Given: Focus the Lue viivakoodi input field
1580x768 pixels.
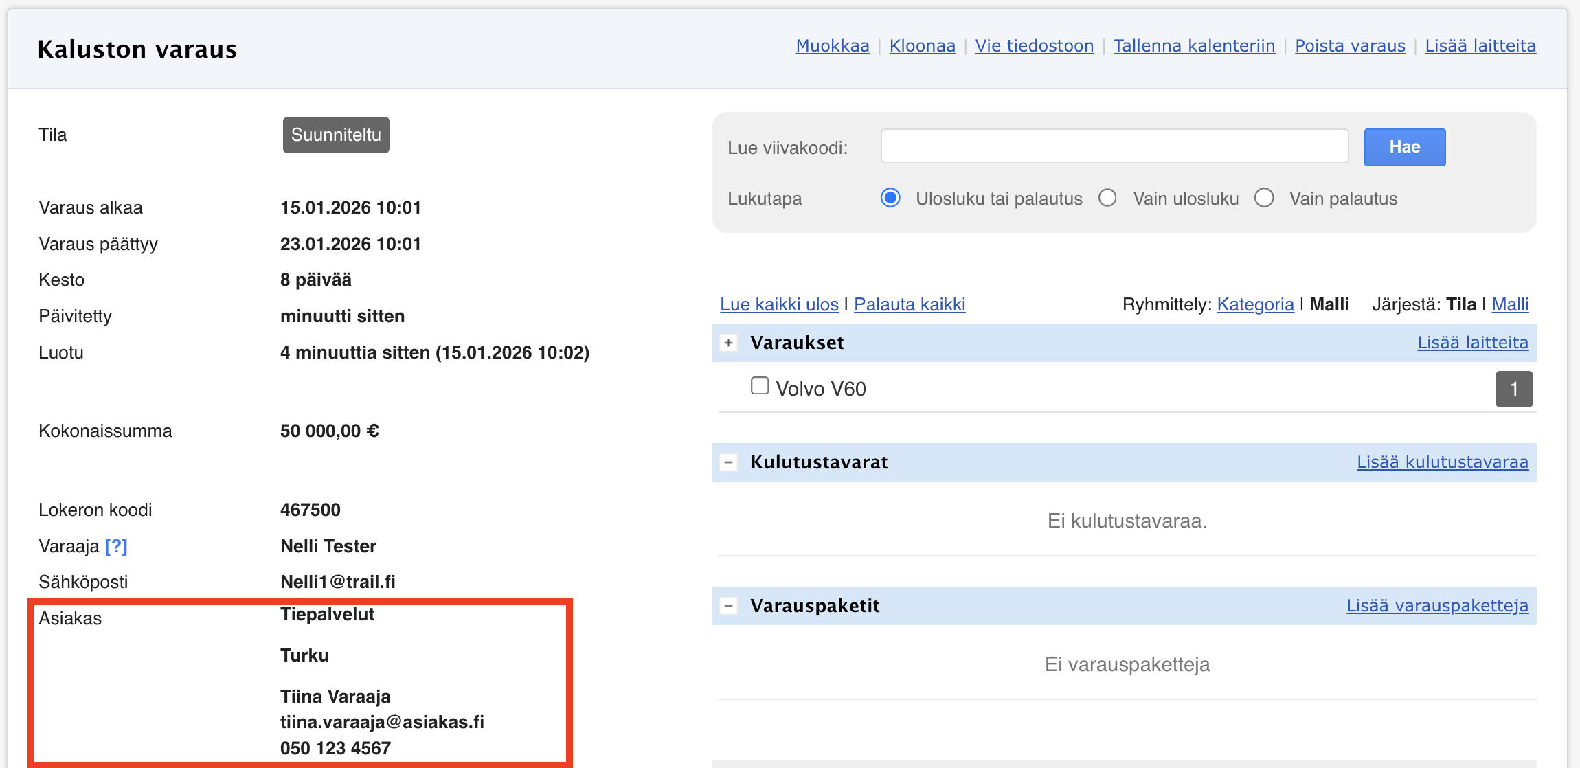Looking at the screenshot, I should pyautogui.click(x=1114, y=146).
